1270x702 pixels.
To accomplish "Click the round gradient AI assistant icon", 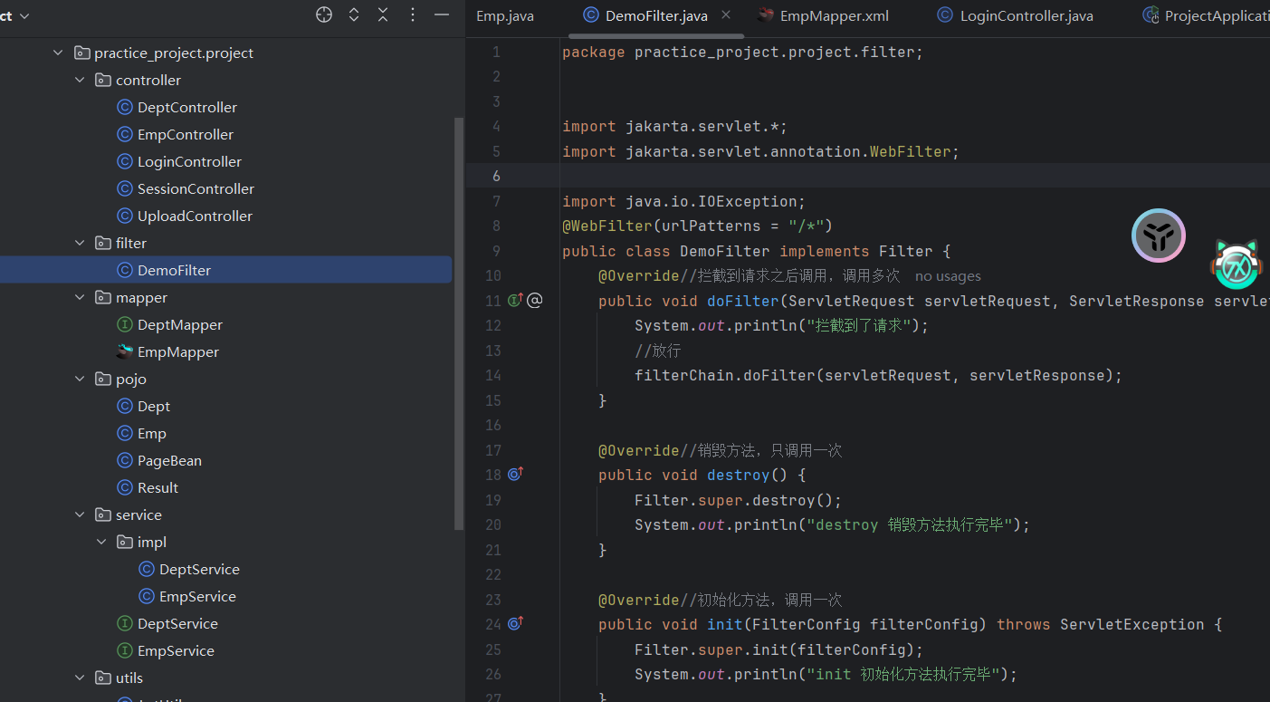I will coord(1158,236).
